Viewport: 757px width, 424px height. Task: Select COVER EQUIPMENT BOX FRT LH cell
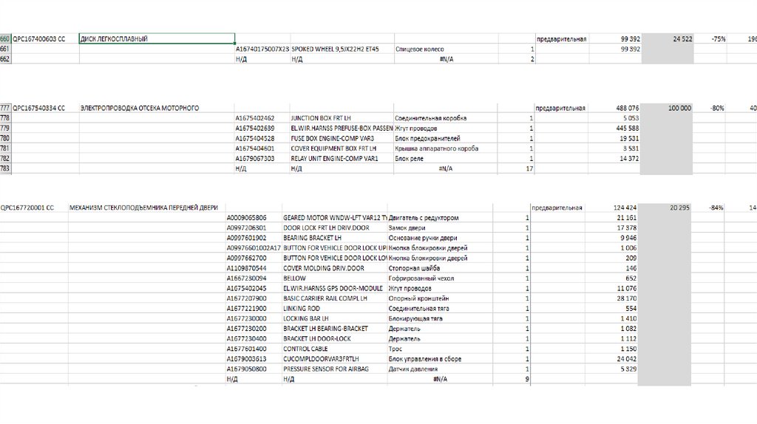(x=342, y=148)
